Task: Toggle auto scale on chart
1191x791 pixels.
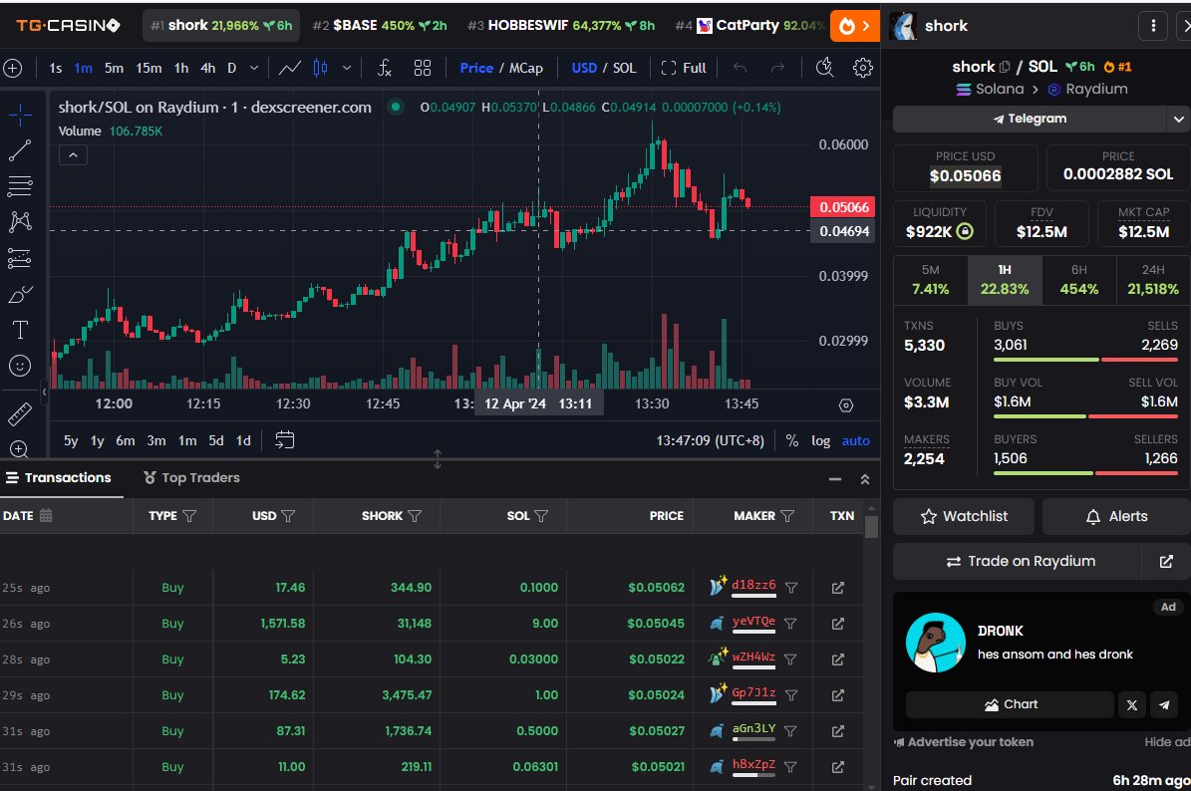Action: pos(855,440)
